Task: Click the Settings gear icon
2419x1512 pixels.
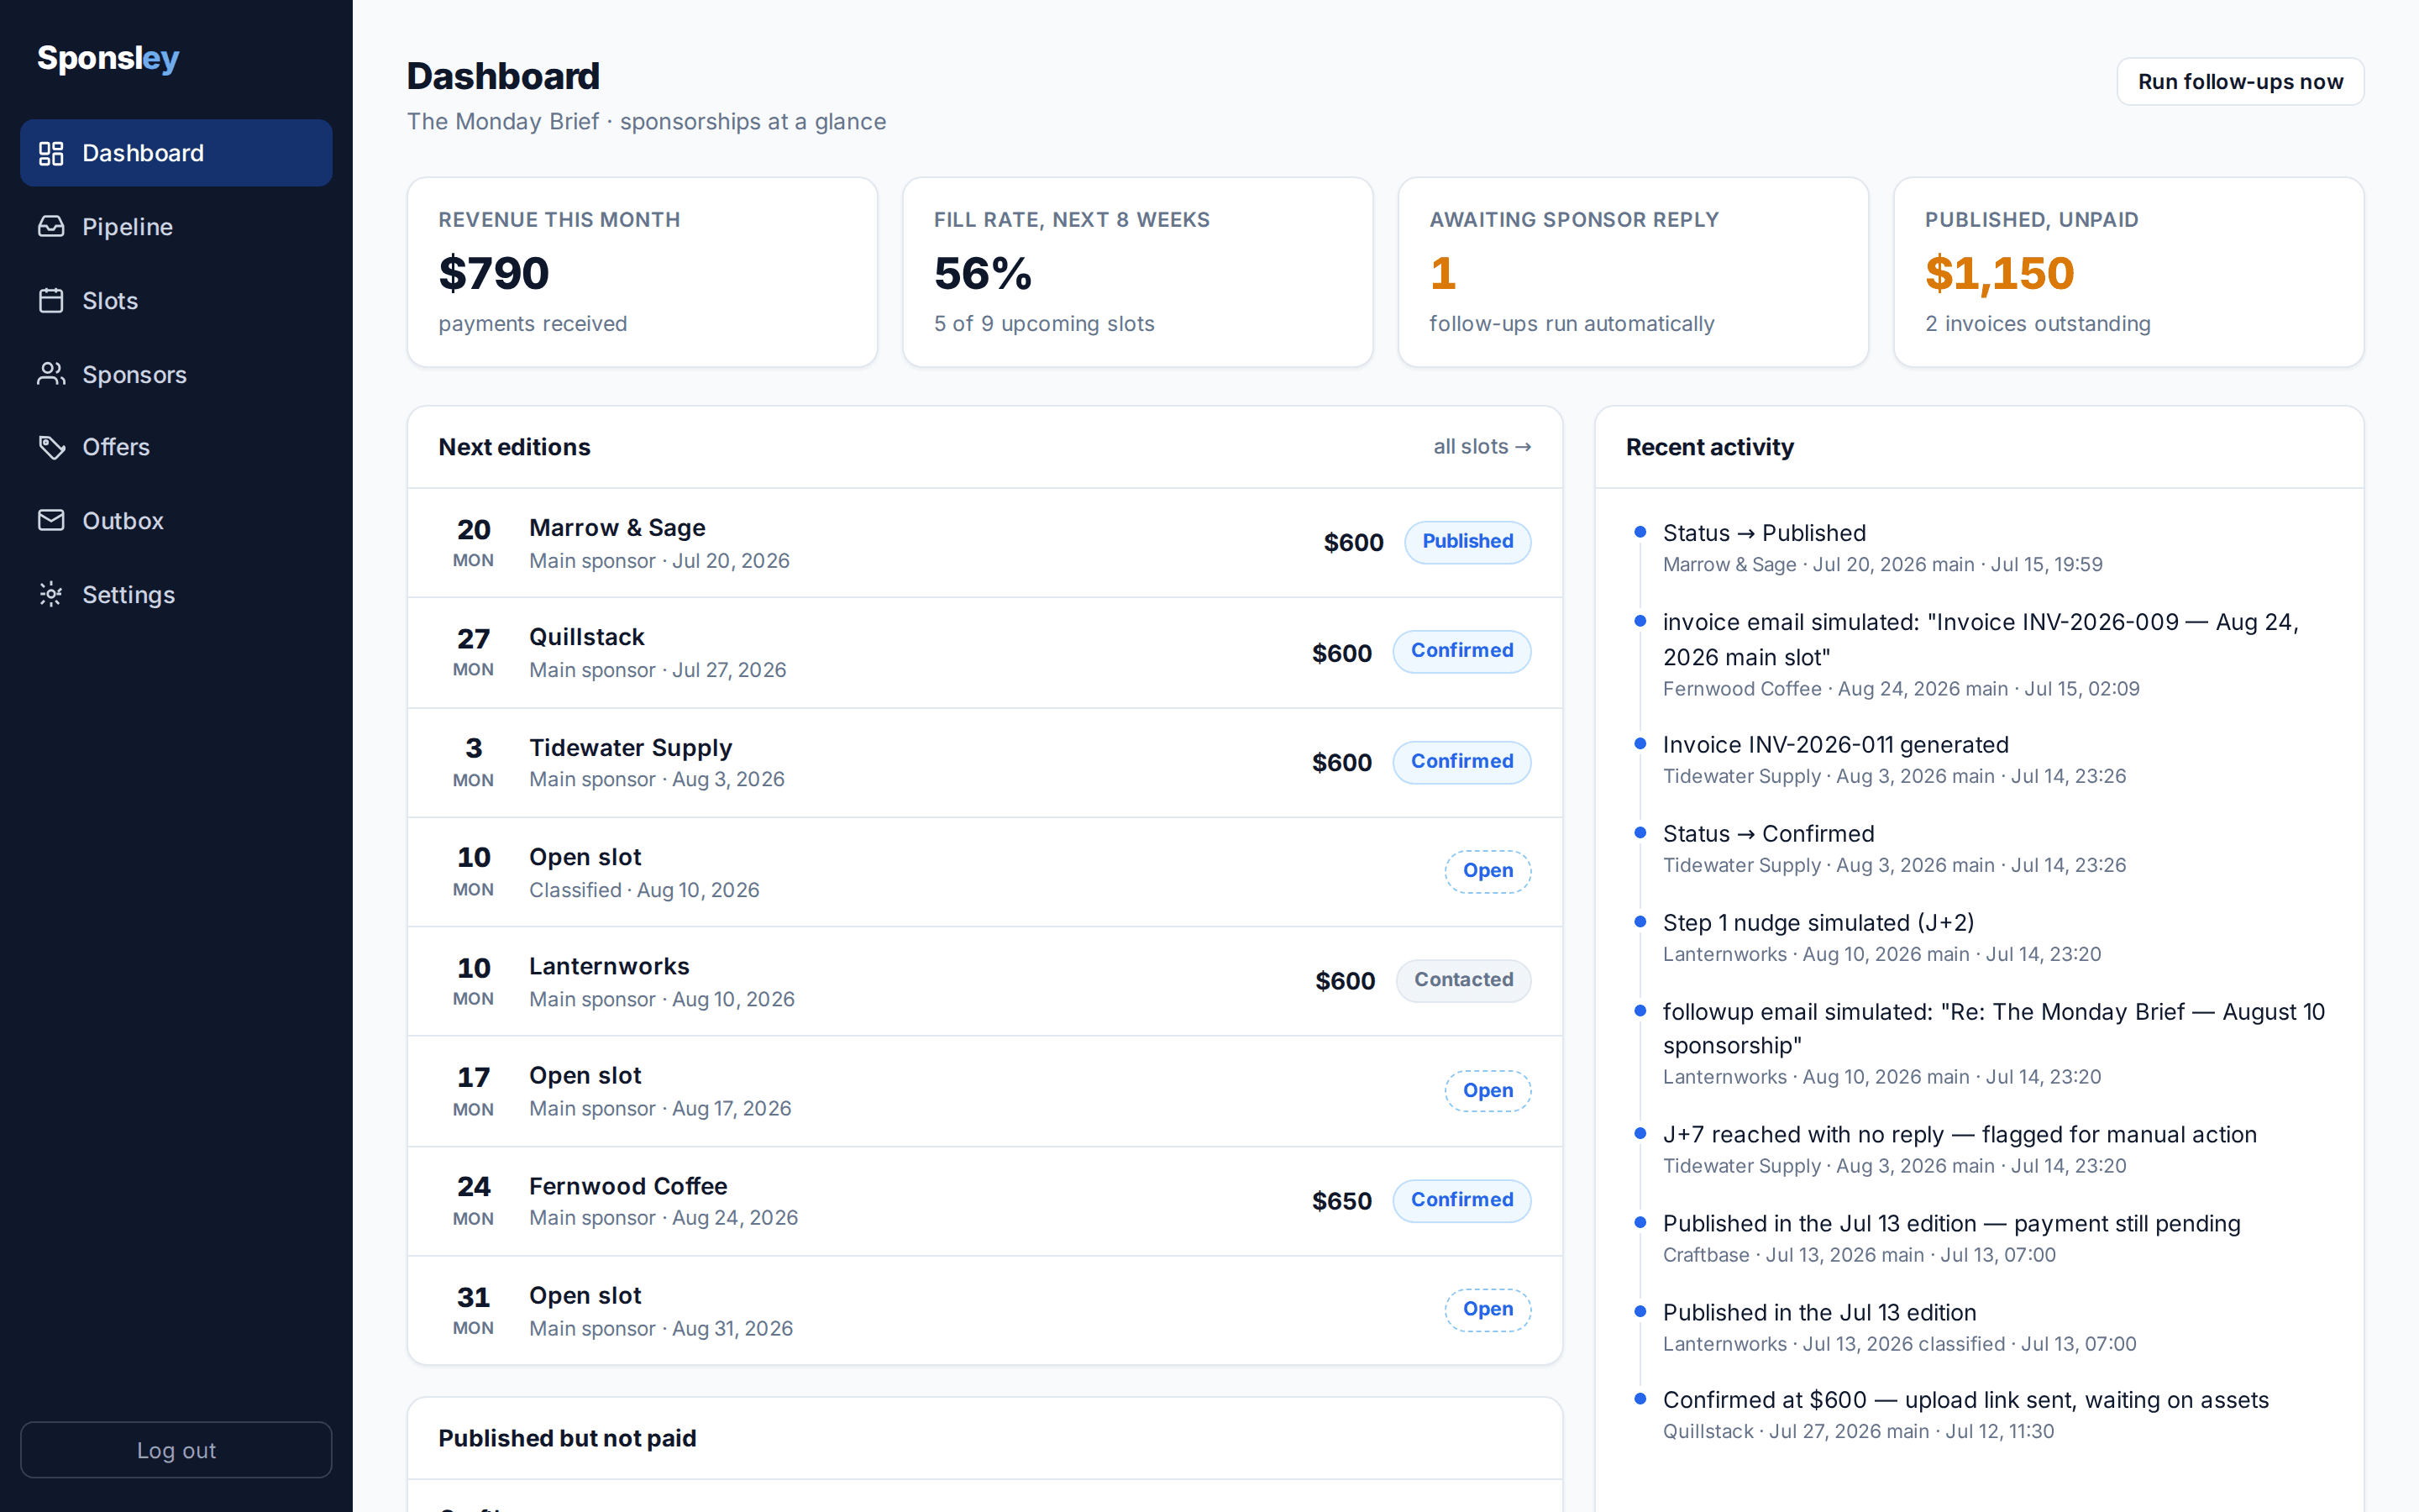Action: 51,595
